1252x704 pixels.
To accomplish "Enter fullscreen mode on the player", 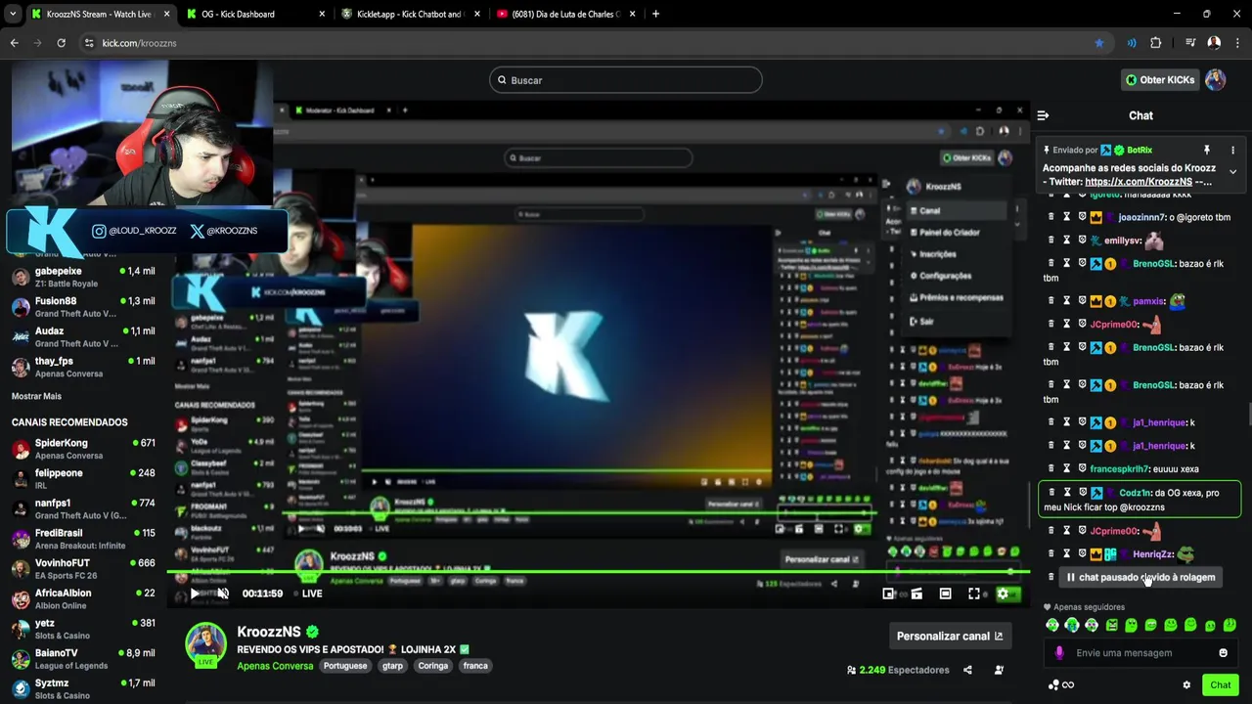I will tap(974, 594).
